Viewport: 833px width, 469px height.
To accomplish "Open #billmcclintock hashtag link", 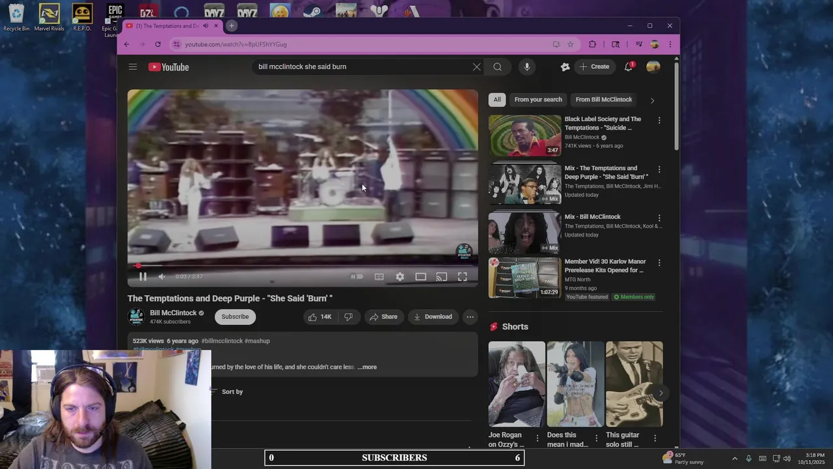I will [222, 341].
